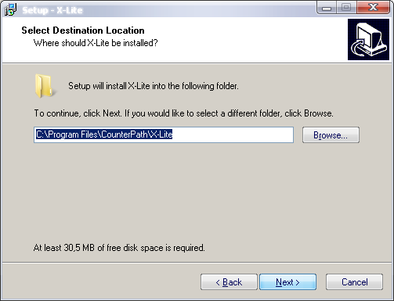Click the 'To continue, click Next' instruction
The height and width of the screenshot is (301, 394).
183,113
